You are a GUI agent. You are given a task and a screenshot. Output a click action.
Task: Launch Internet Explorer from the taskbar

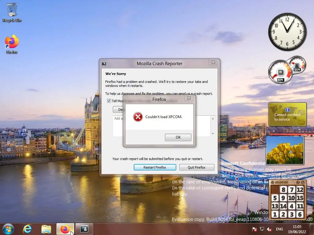(27, 229)
